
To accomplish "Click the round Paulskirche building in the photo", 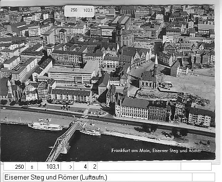I will tap(127, 38).
